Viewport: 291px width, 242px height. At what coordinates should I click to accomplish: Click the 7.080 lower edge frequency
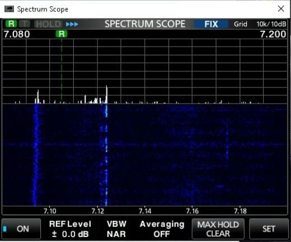pos(17,34)
